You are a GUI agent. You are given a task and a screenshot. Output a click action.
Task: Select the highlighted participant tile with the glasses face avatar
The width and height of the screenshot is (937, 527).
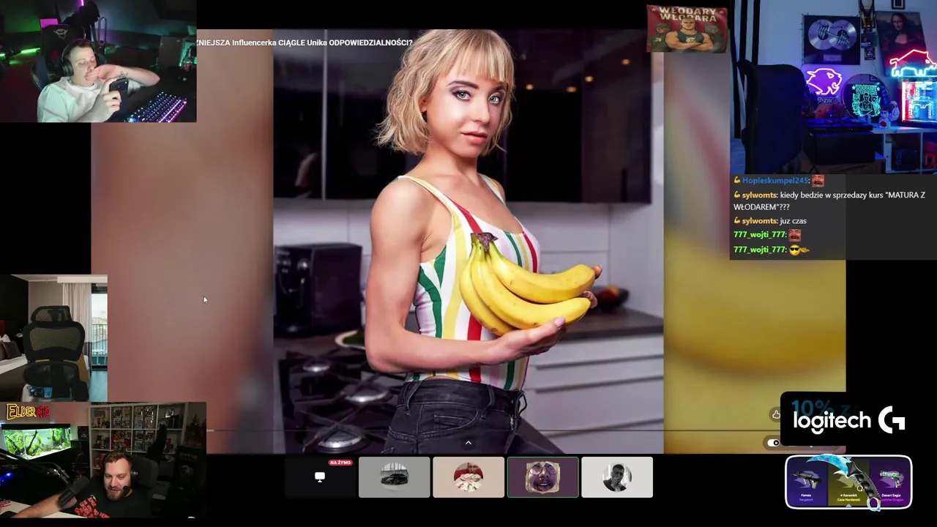click(x=542, y=477)
